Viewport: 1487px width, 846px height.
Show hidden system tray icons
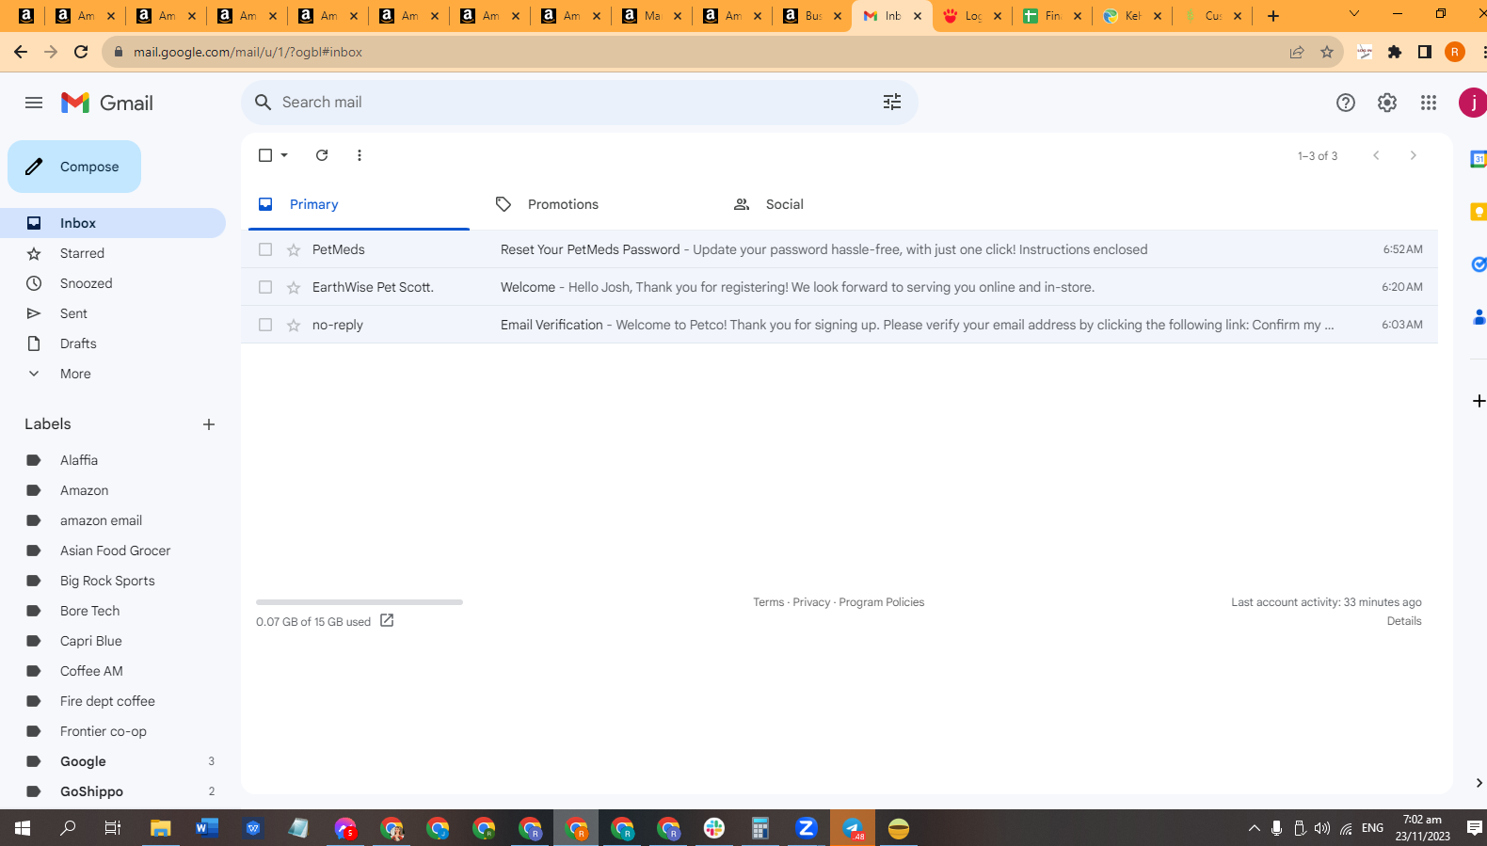tap(1254, 828)
